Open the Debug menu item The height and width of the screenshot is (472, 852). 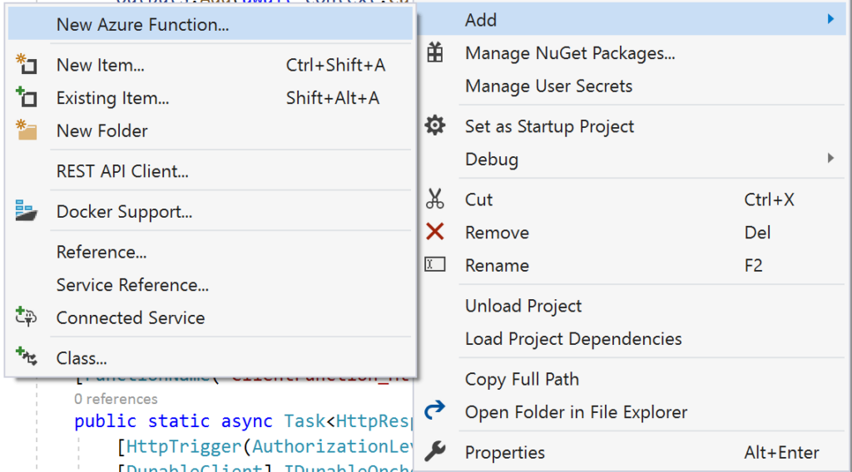click(x=632, y=160)
